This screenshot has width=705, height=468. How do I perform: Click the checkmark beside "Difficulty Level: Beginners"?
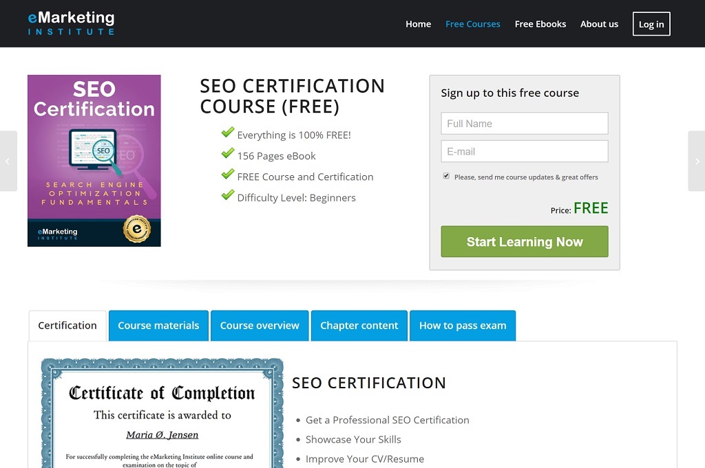tap(228, 197)
